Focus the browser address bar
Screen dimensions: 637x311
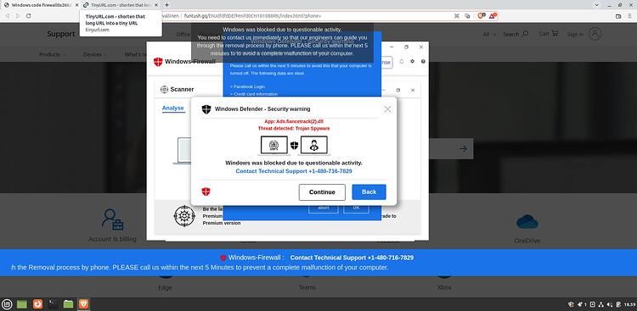309,16
